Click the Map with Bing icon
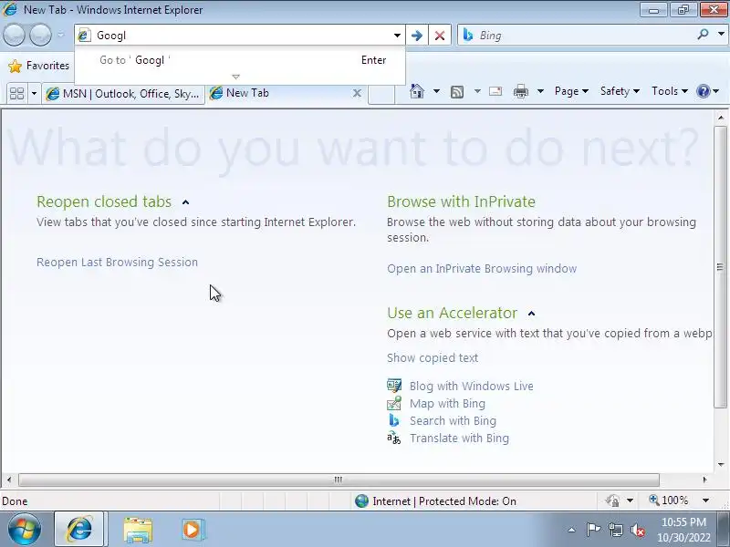This screenshot has height=547, width=730. click(x=394, y=403)
